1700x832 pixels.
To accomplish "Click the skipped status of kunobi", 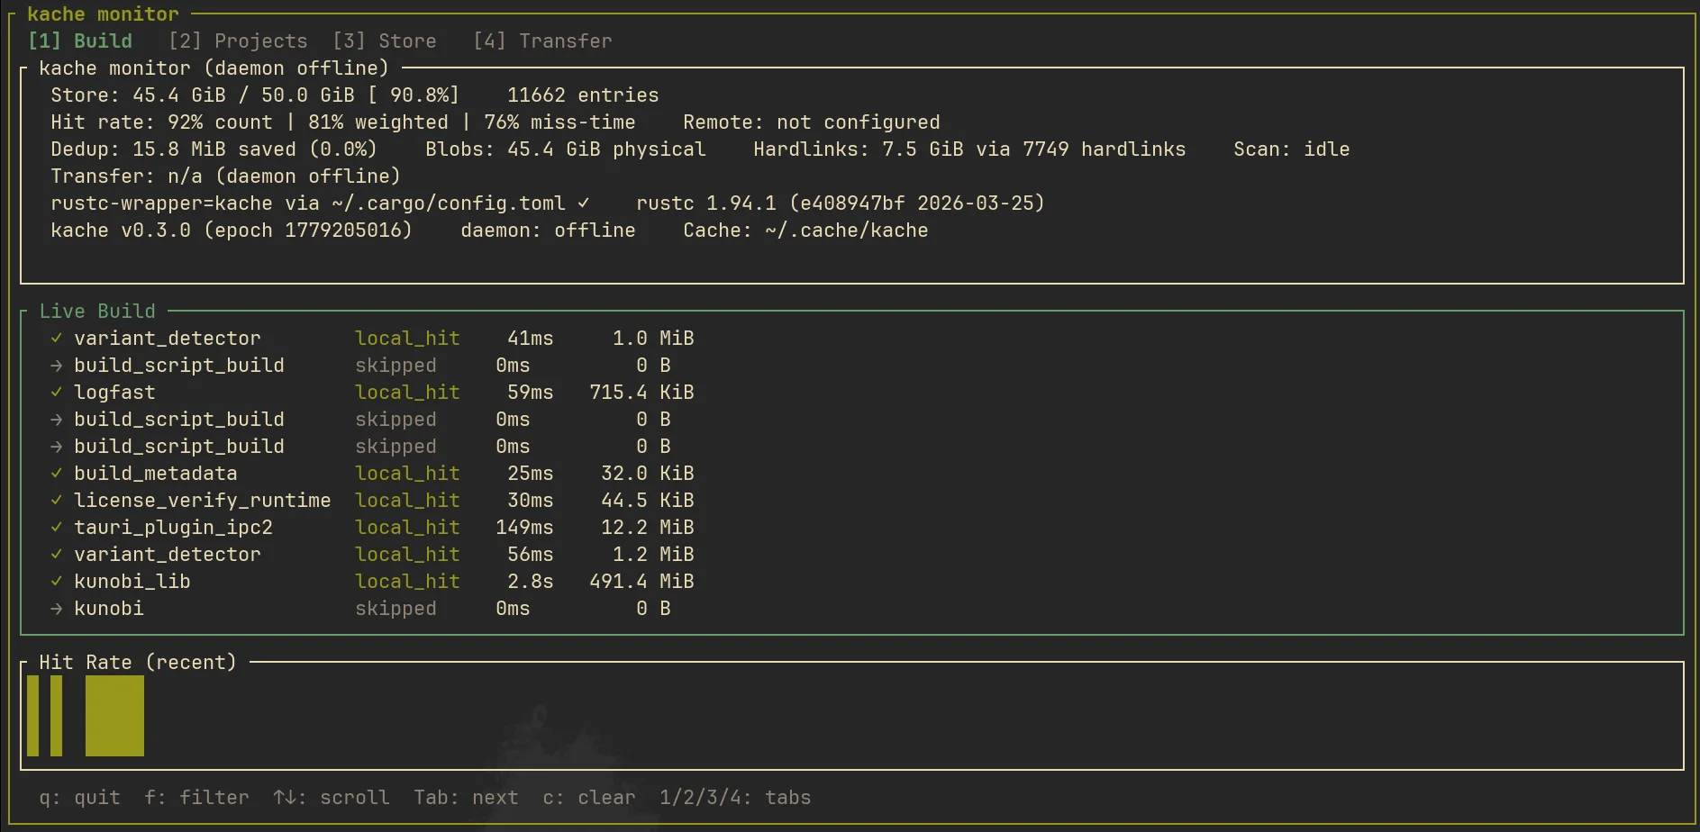I will pyautogui.click(x=395, y=609).
